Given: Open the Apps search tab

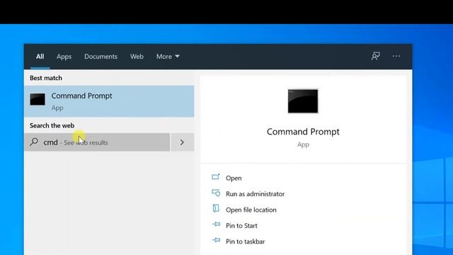Looking at the screenshot, I should coord(64,57).
